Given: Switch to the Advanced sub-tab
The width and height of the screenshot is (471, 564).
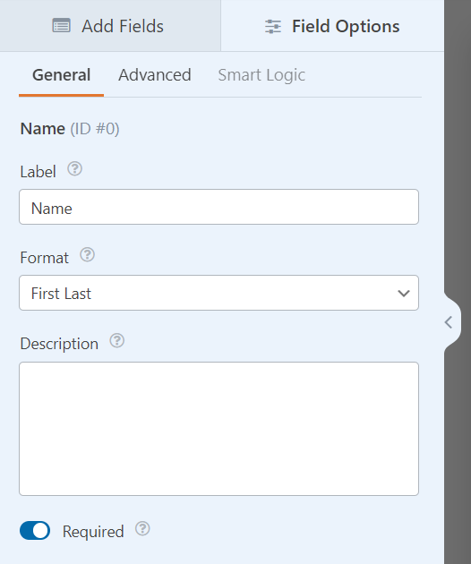Looking at the screenshot, I should [155, 75].
